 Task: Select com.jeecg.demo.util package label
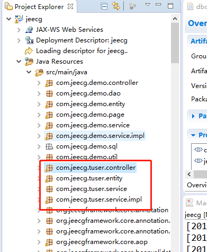(87, 157)
